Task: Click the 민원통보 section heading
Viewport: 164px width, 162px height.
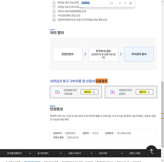Action: point(57,109)
